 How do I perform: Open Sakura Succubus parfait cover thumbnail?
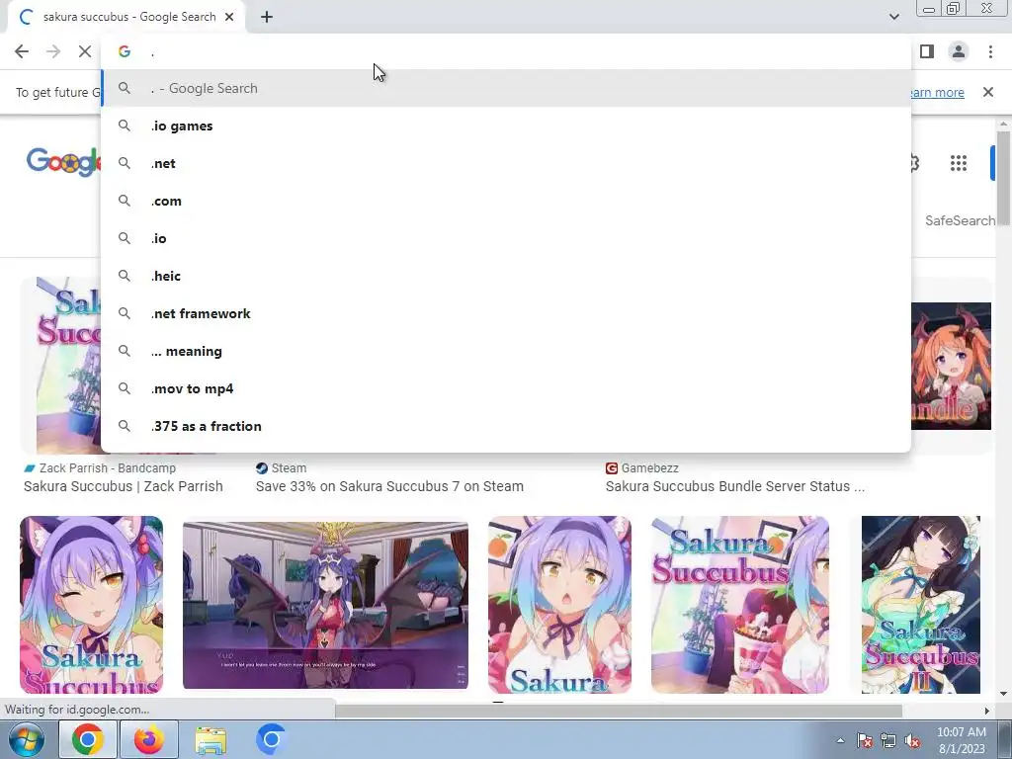pos(739,605)
